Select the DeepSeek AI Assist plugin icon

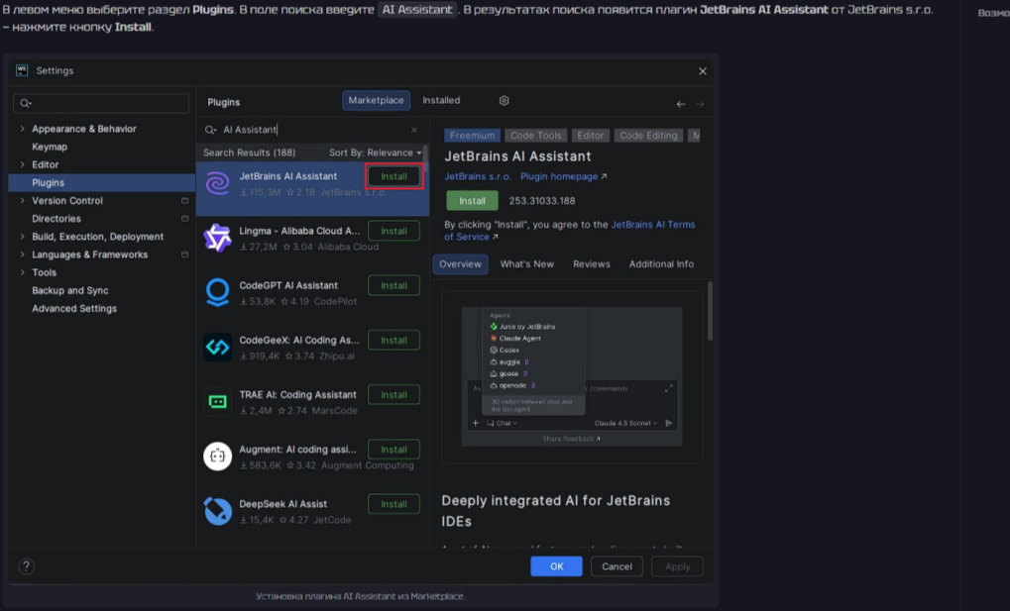click(217, 511)
